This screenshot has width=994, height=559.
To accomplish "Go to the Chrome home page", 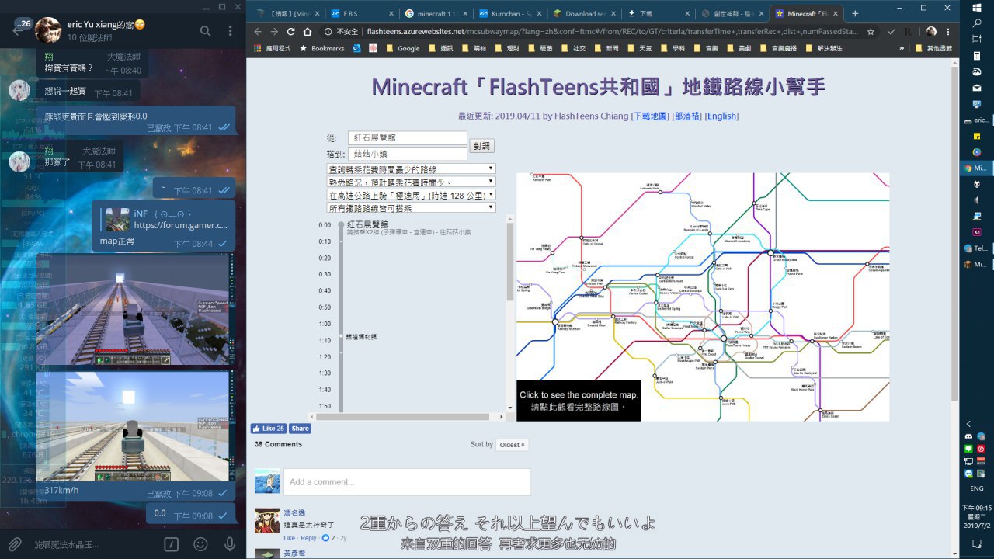I will click(308, 32).
